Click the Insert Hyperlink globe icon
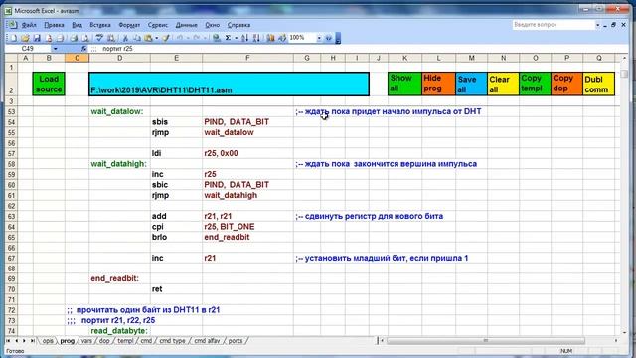 coord(217,38)
